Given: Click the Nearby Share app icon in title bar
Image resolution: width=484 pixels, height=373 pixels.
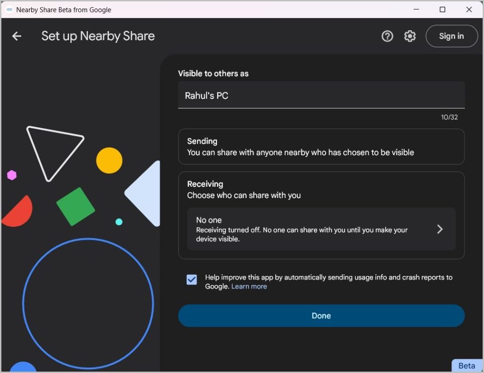Looking at the screenshot, I should click(x=9, y=9).
